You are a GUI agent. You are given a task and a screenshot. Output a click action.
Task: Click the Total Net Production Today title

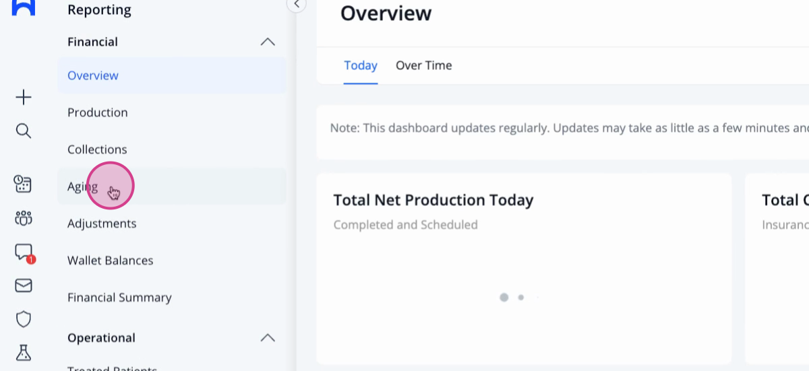(433, 200)
